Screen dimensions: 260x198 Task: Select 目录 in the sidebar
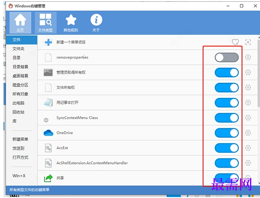click(x=17, y=58)
